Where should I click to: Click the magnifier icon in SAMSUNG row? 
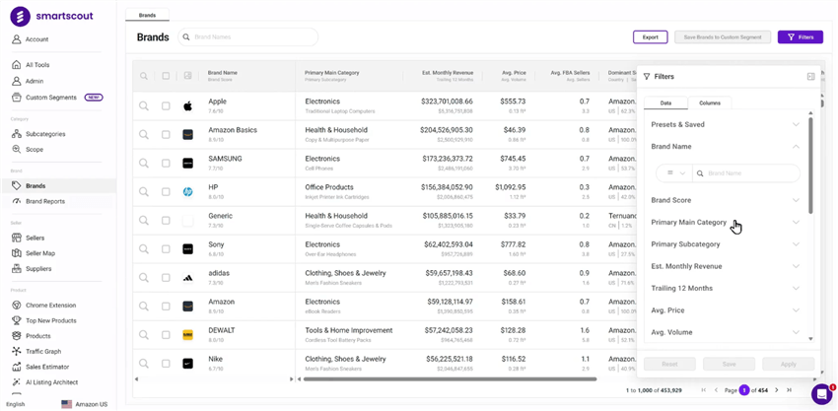click(144, 163)
